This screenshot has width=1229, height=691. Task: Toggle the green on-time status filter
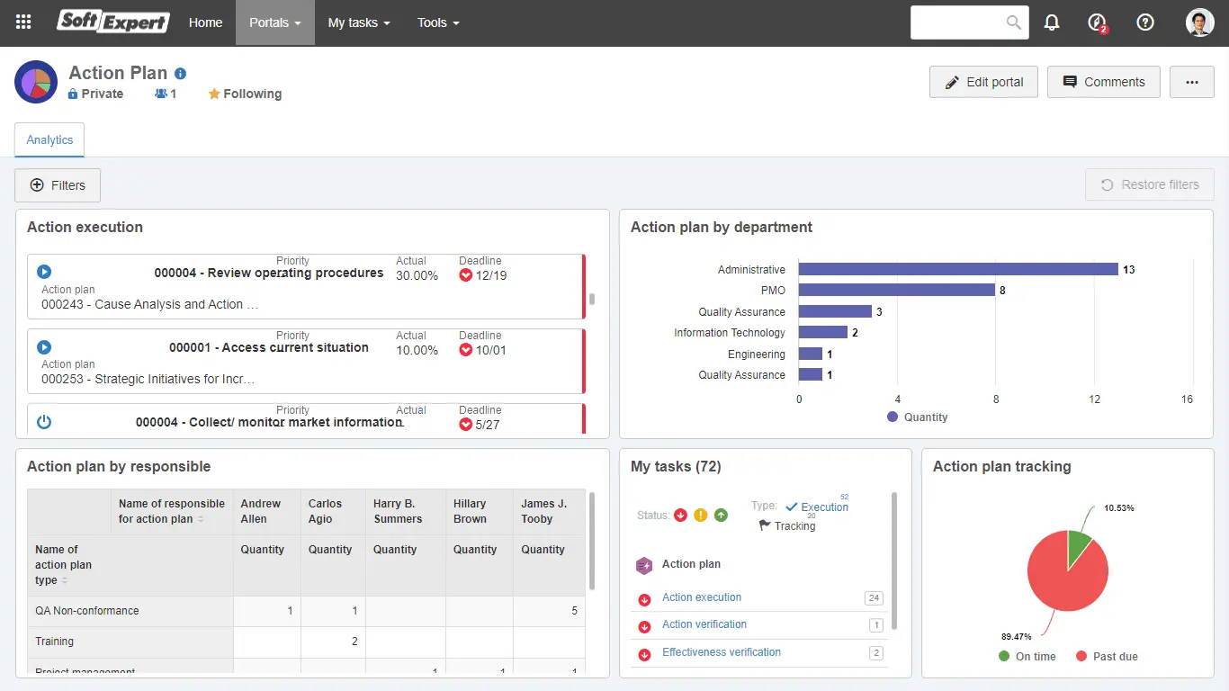(x=721, y=516)
